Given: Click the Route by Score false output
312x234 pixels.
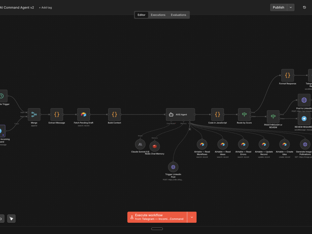Looking at the screenshot, I should coord(251,116).
